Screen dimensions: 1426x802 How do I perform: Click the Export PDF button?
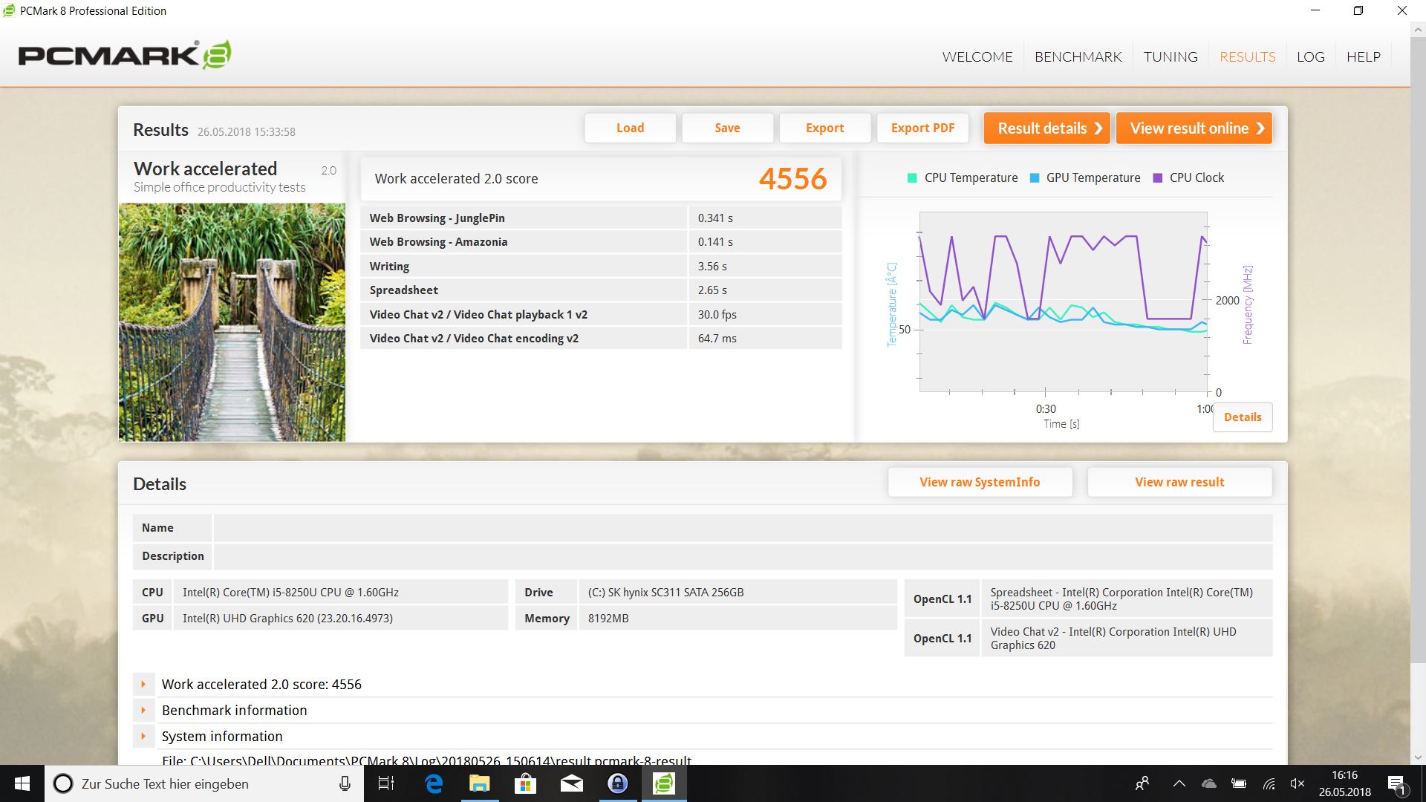(x=922, y=128)
